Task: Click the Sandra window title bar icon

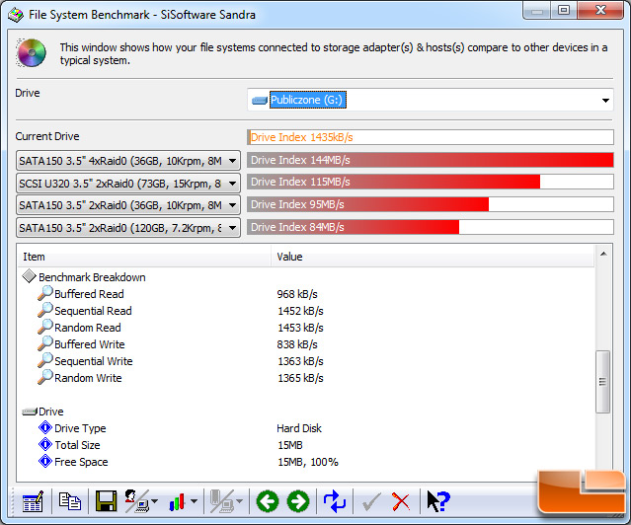Action: click(x=16, y=15)
